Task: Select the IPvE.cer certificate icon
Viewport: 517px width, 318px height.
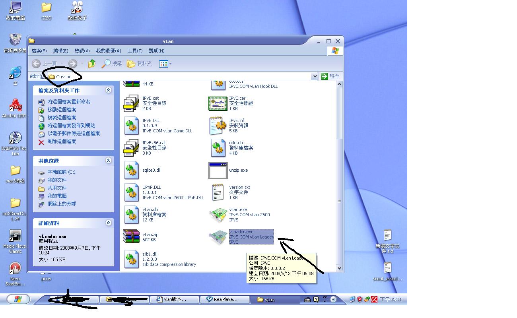Action: pos(218,104)
